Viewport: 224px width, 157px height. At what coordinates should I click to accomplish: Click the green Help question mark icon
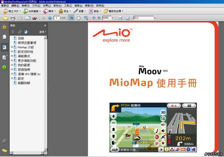tap(5, 67)
